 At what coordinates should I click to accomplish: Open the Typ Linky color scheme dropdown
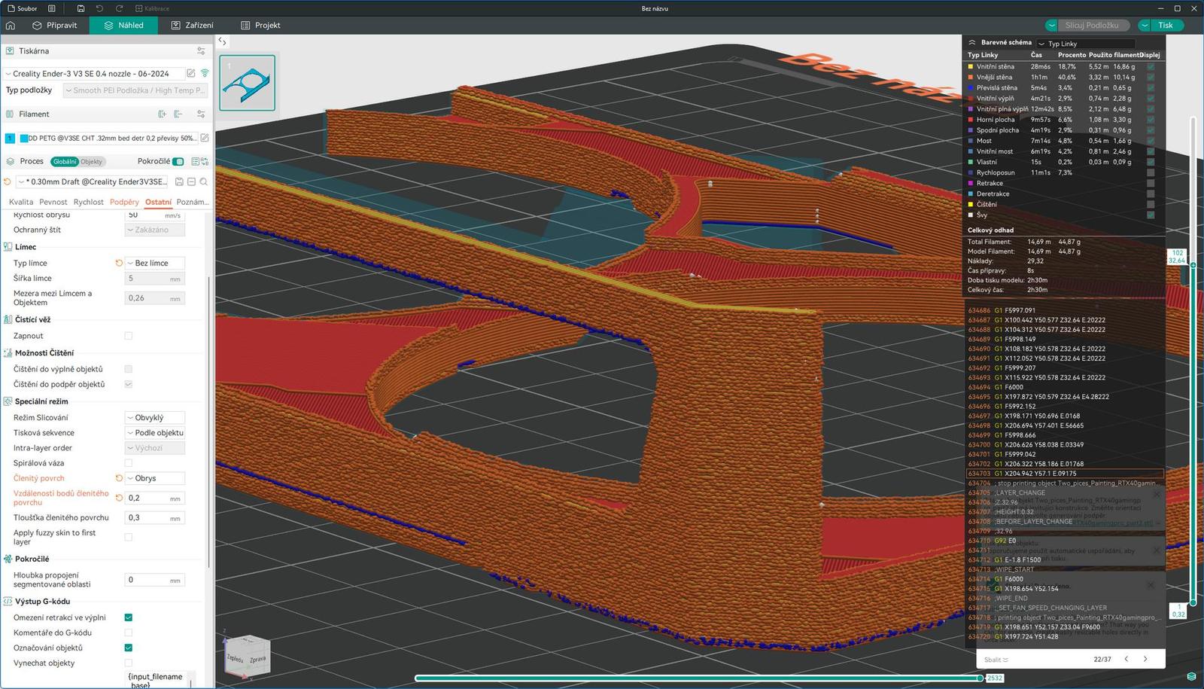point(1086,44)
